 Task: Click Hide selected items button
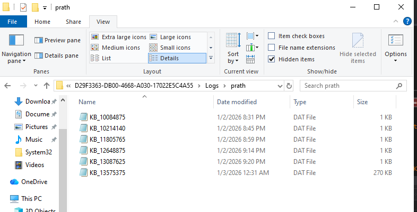pos(358,48)
